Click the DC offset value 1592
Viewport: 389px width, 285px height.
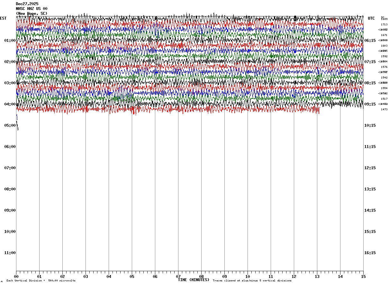coord(384,56)
